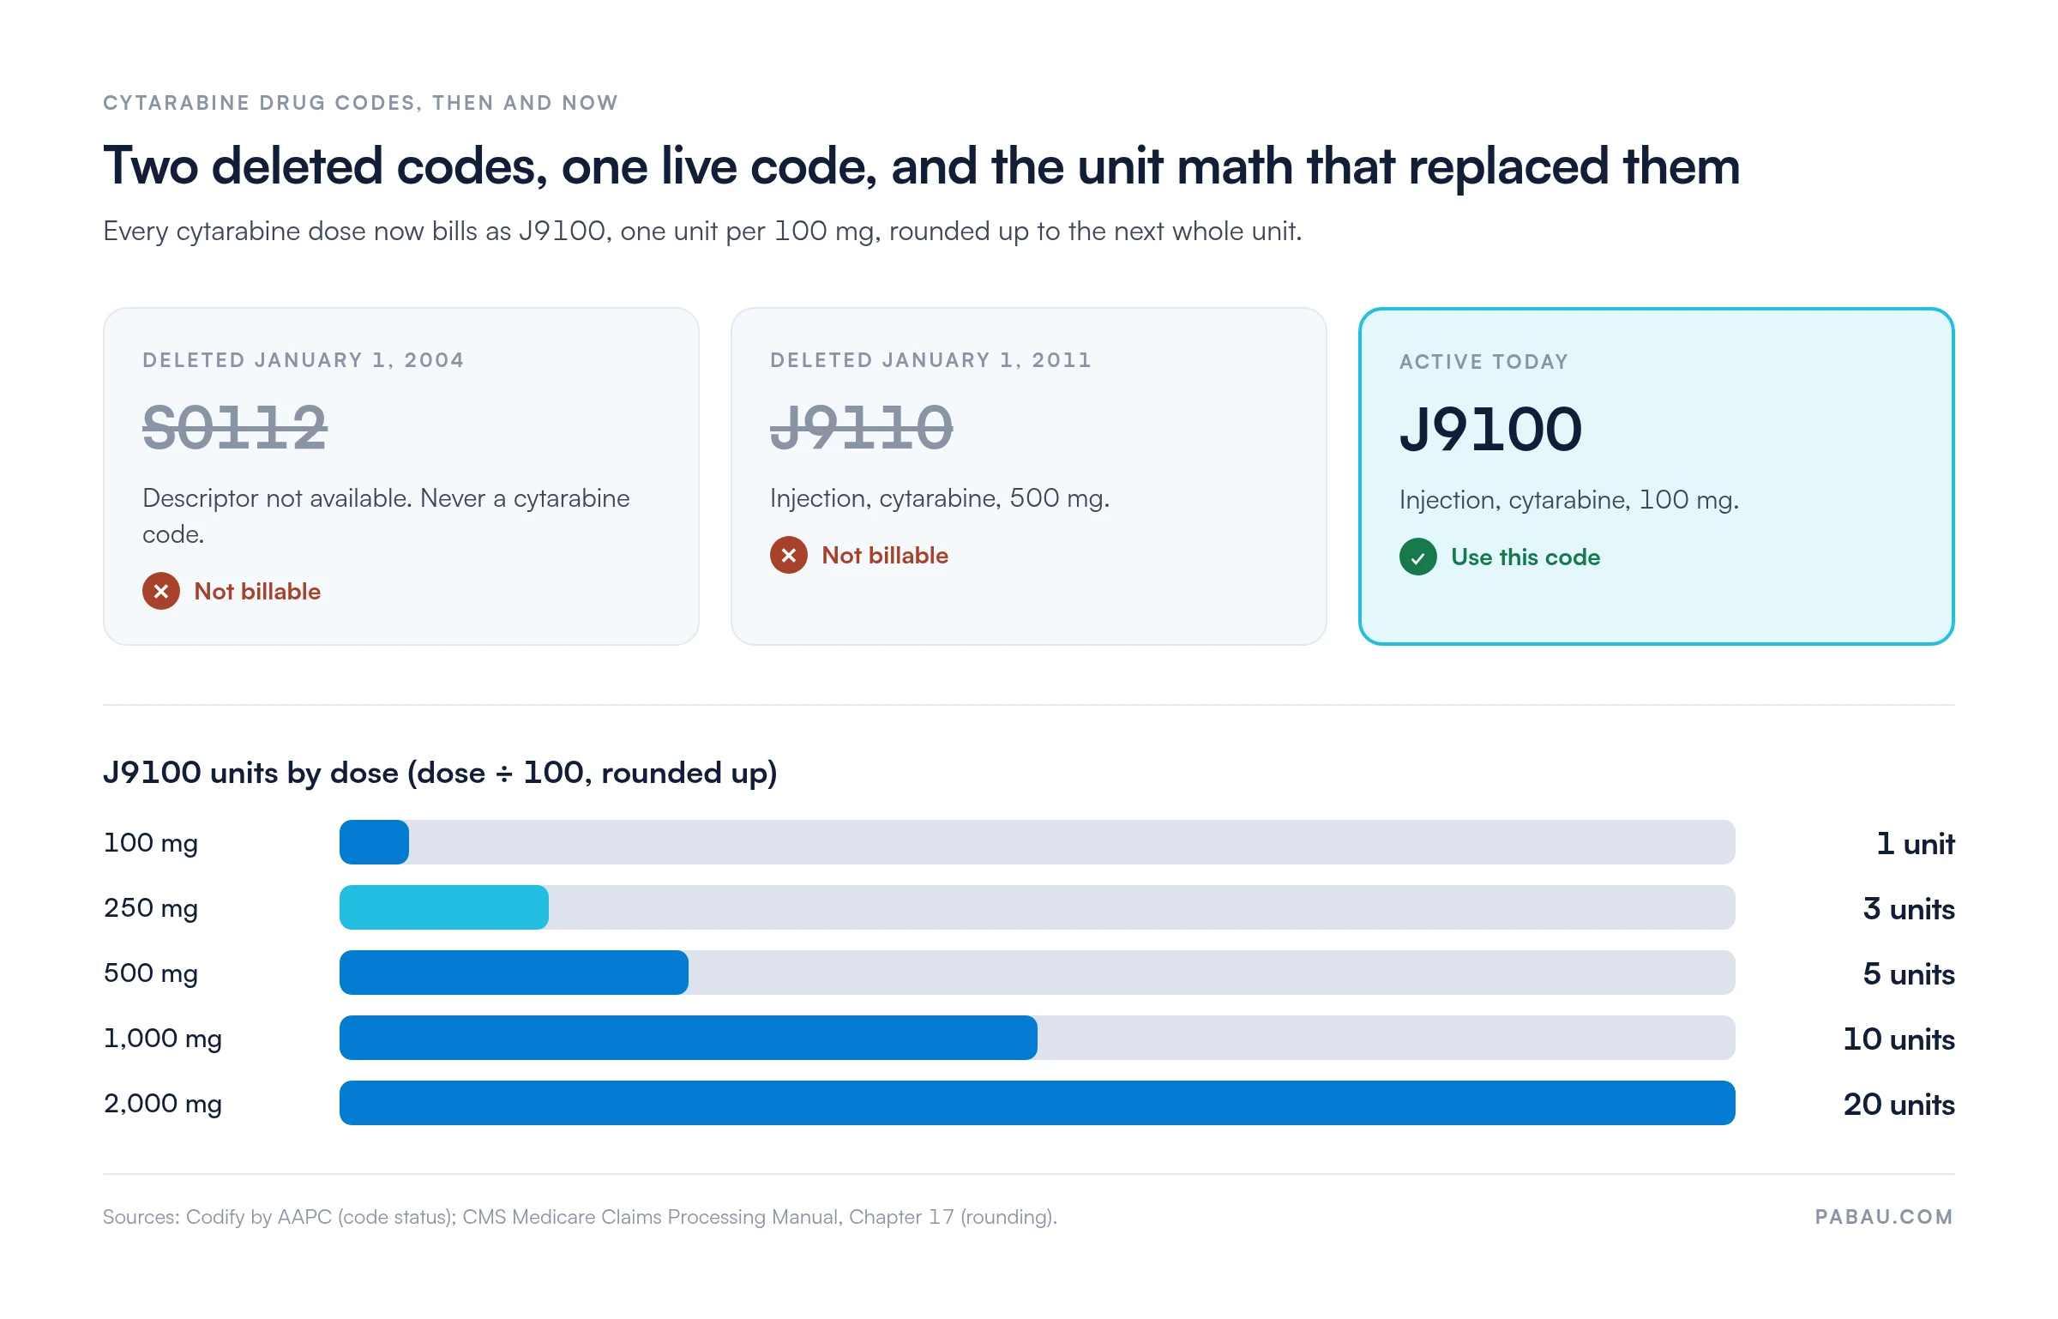
Task: Click the '3 units' value label
Action: coord(1909,908)
